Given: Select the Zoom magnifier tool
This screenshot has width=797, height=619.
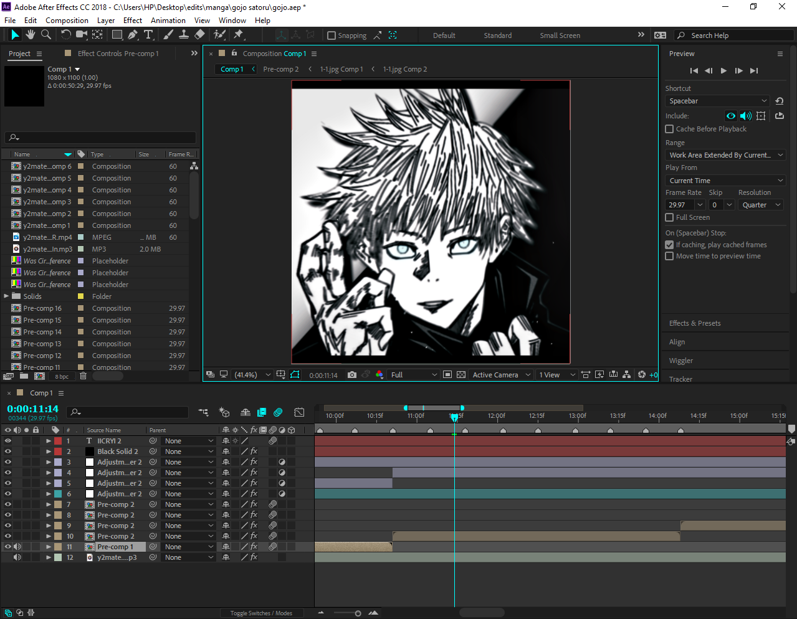Looking at the screenshot, I should click(45, 35).
